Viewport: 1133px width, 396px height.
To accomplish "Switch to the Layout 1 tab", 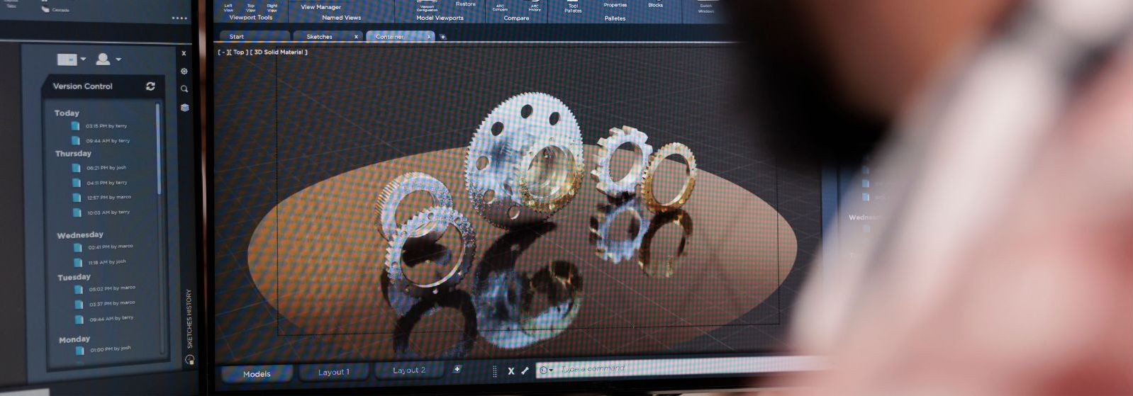I will point(334,372).
